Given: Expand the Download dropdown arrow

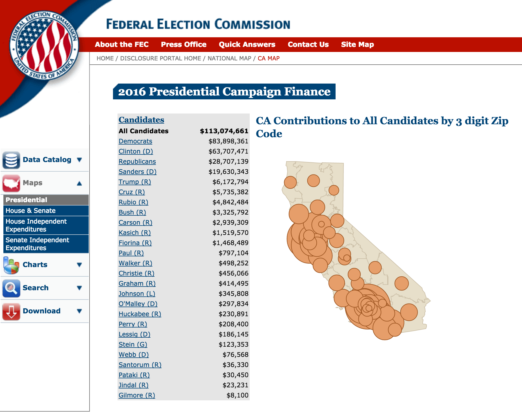Looking at the screenshot, I should (x=79, y=311).
